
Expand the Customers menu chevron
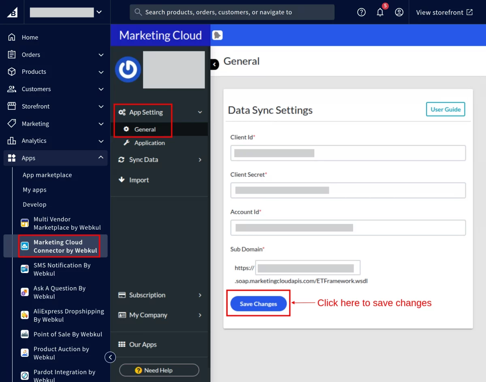(x=101, y=89)
